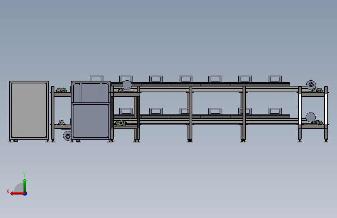The image size is (337, 218).
Task: Select the left white vertical post on right stand
Action: click(300, 109)
